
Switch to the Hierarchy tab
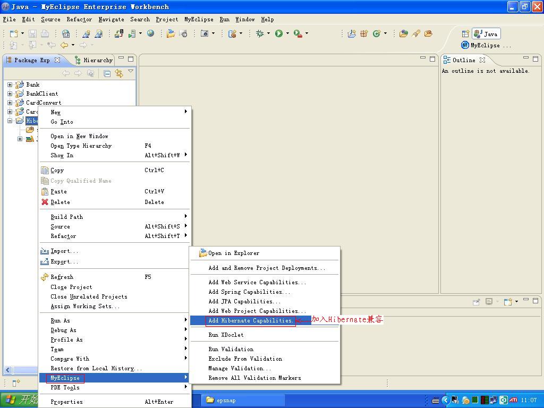(94, 60)
